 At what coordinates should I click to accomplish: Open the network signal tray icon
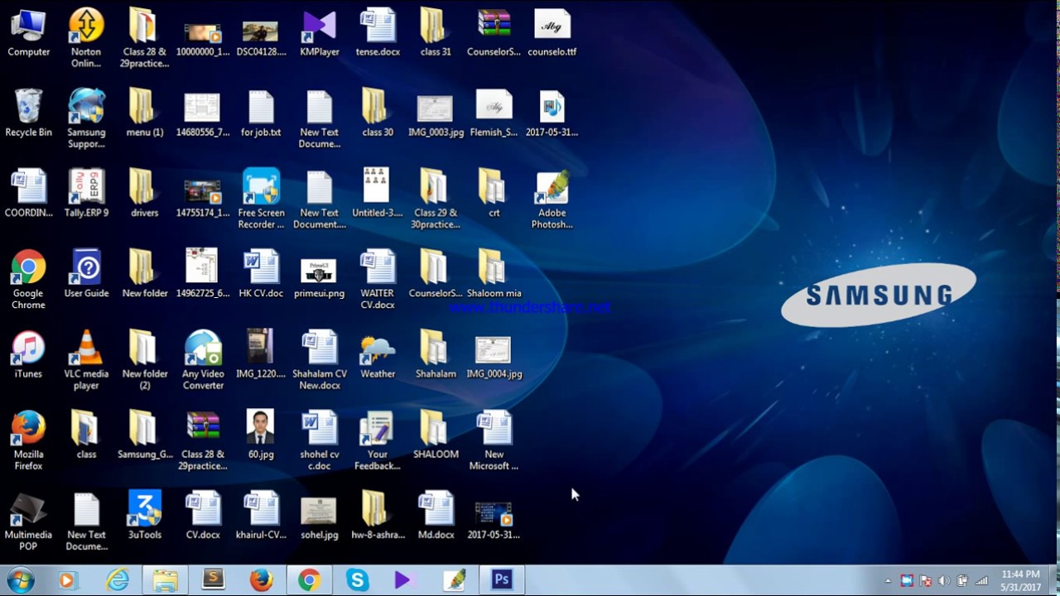(981, 581)
